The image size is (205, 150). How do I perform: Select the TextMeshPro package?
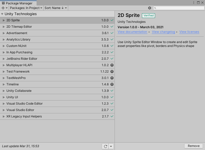57,78
